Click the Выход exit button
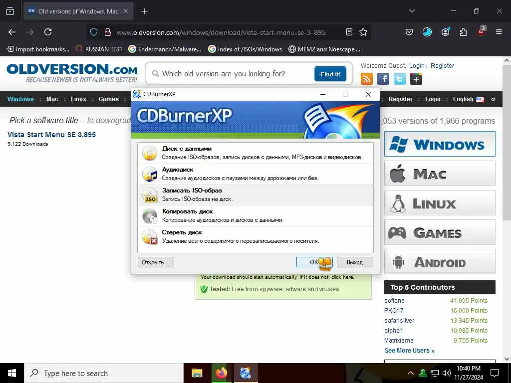Viewport: 511px width, 383px height. click(355, 262)
